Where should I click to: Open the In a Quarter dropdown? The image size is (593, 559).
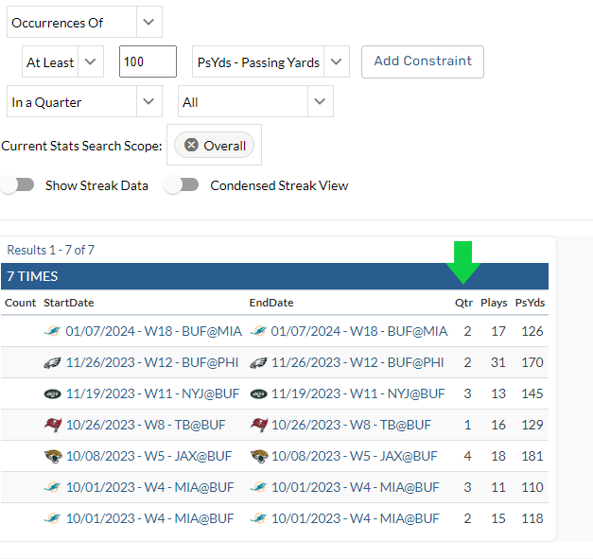click(x=82, y=102)
